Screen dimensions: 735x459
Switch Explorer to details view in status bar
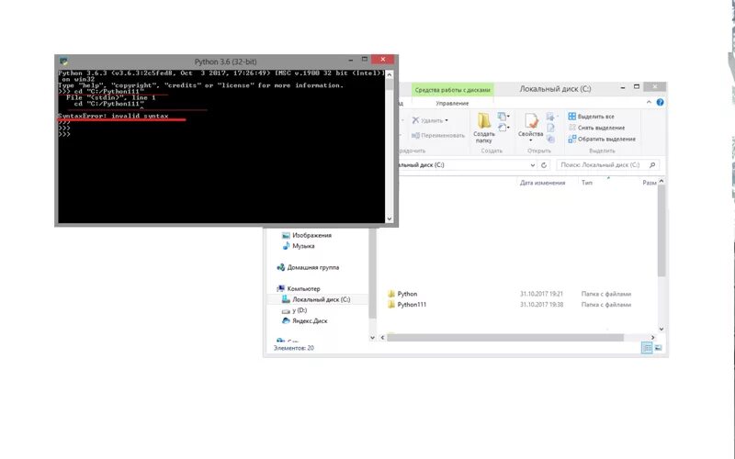click(x=647, y=348)
